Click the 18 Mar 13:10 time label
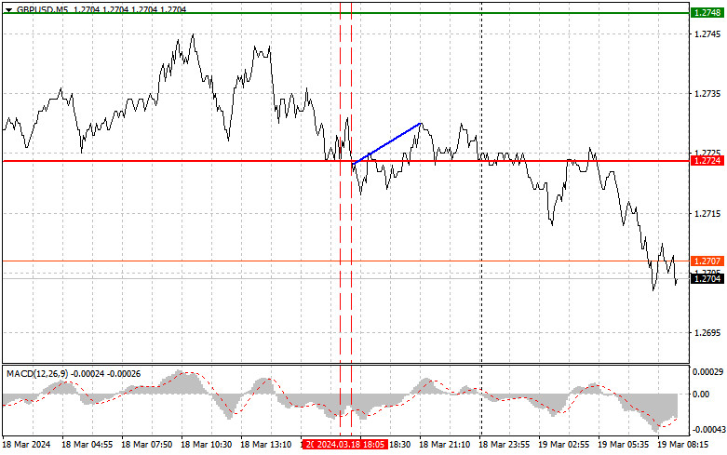The height and width of the screenshot is (455, 727). tap(265, 445)
